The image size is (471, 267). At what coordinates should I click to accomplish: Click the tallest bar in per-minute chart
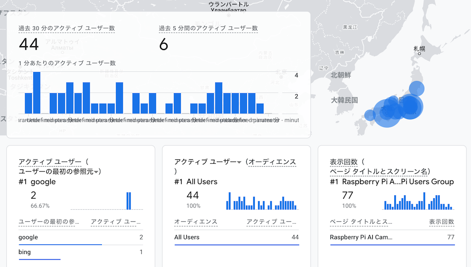pos(36,92)
